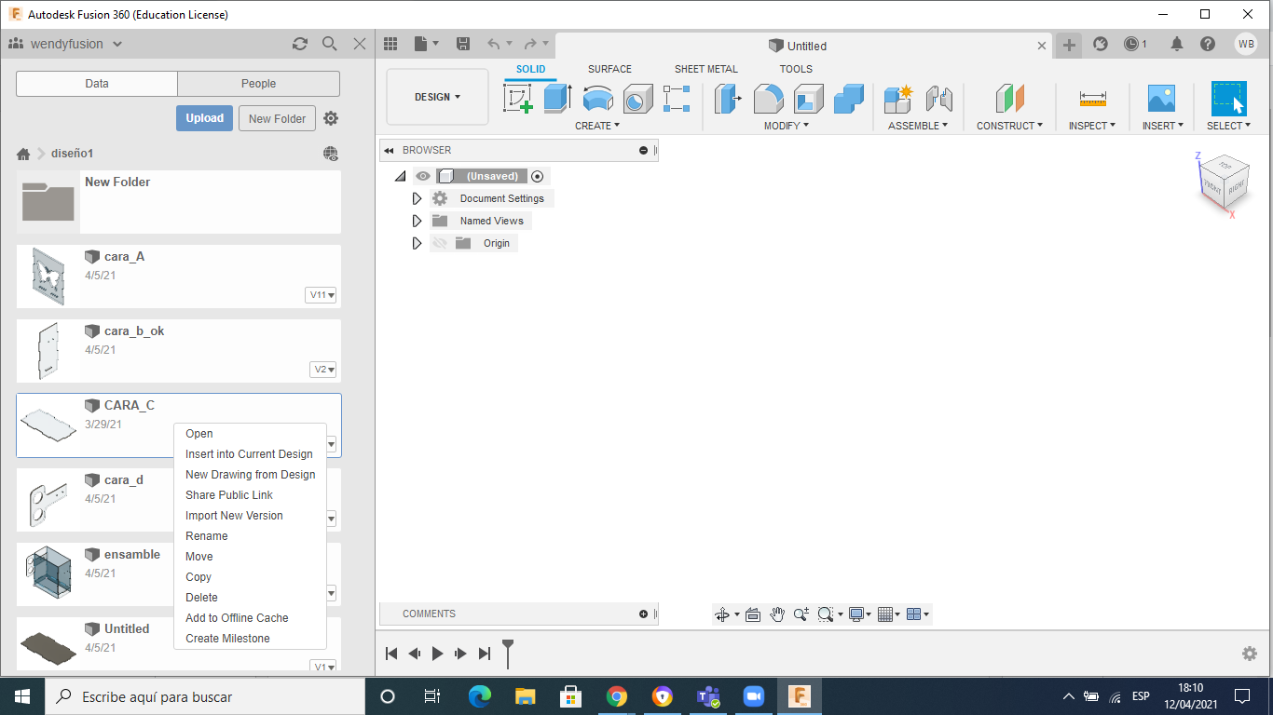Select the Shell tool
This screenshot has width=1273, height=715.
tap(808, 99)
